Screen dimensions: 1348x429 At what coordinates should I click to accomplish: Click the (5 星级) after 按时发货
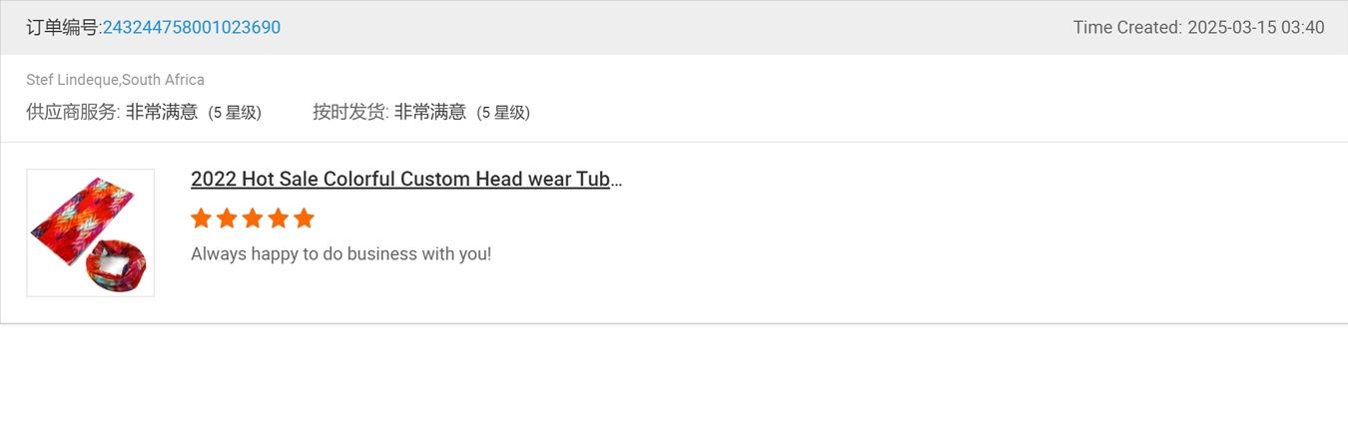(503, 113)
